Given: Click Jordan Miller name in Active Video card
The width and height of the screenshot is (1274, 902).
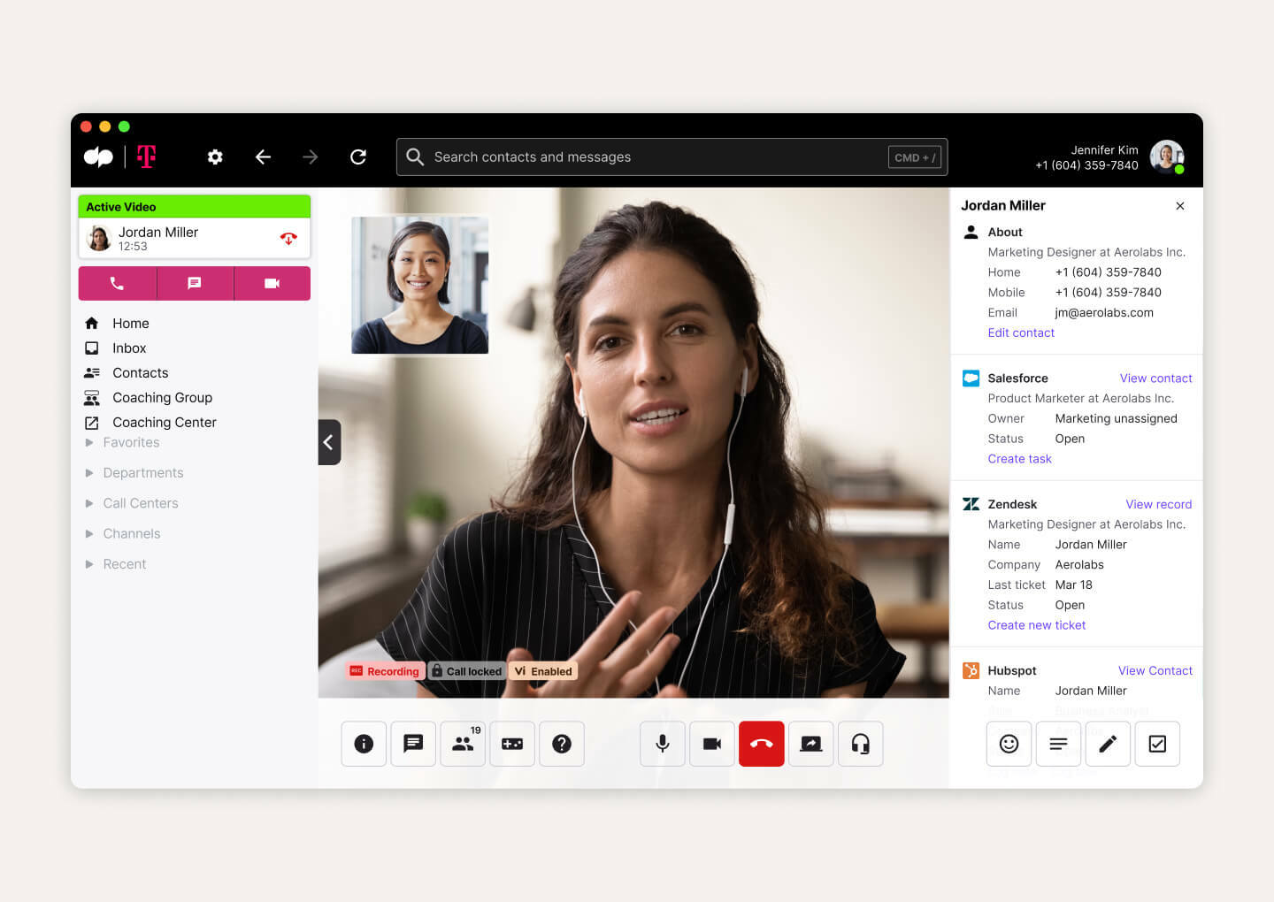Looking at the screenshot, I should click(158, 232).
